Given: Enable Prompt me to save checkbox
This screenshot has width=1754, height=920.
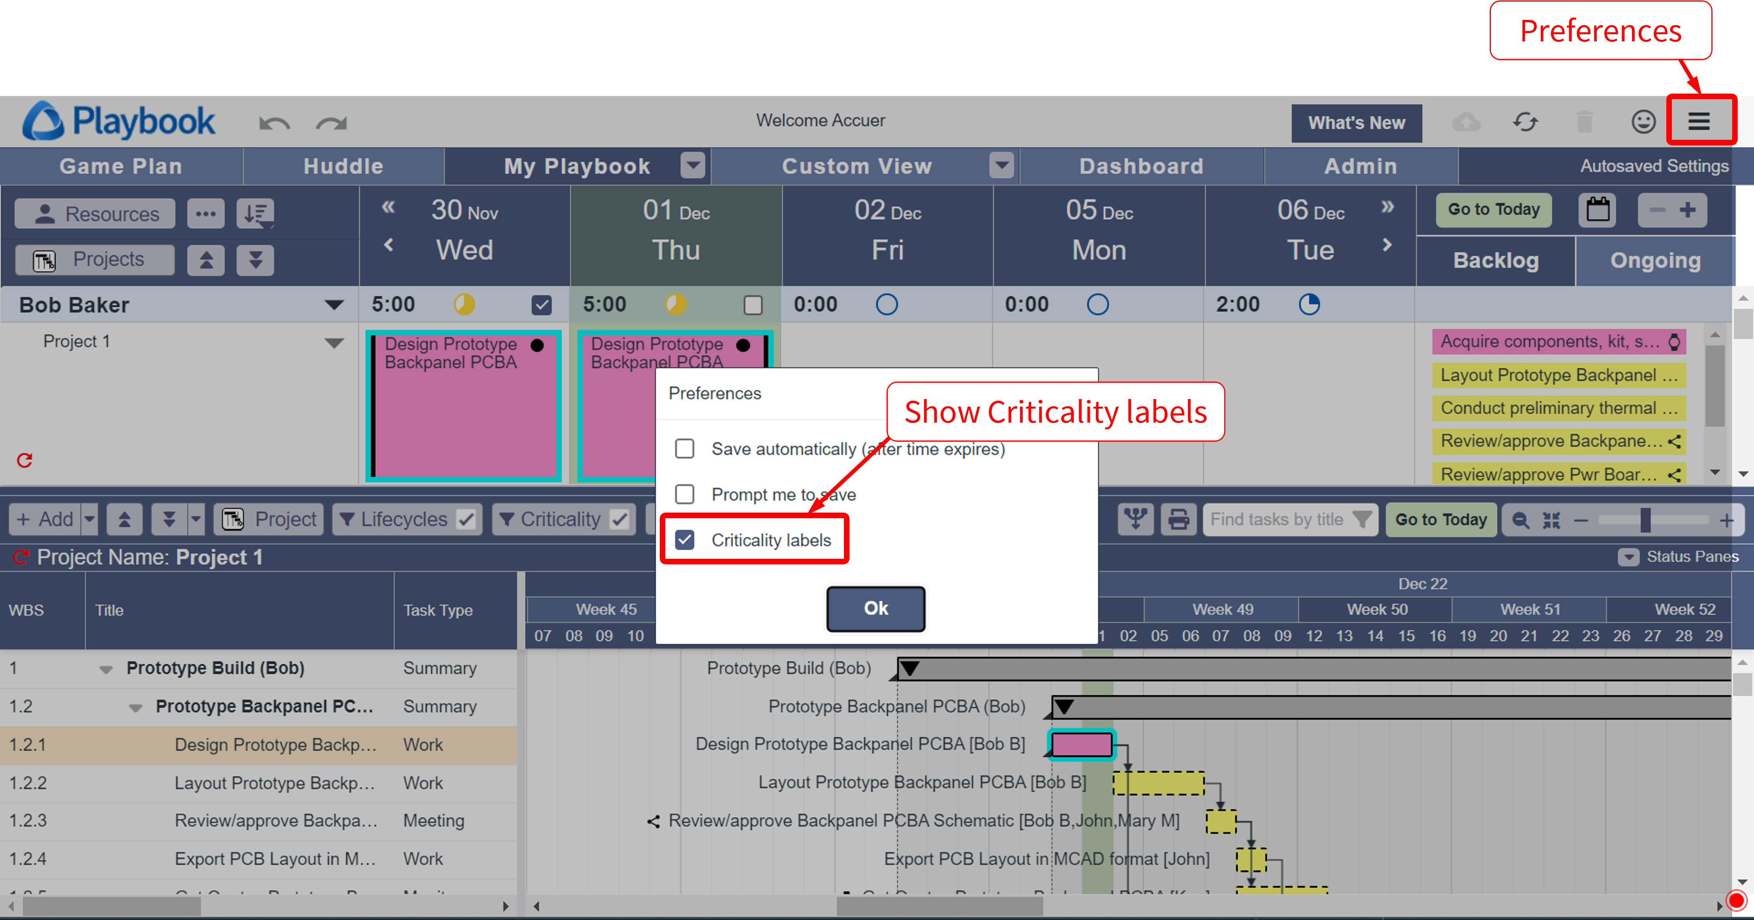Looking at the screenshot, I should pyautogui.click(x=684, y=494).
